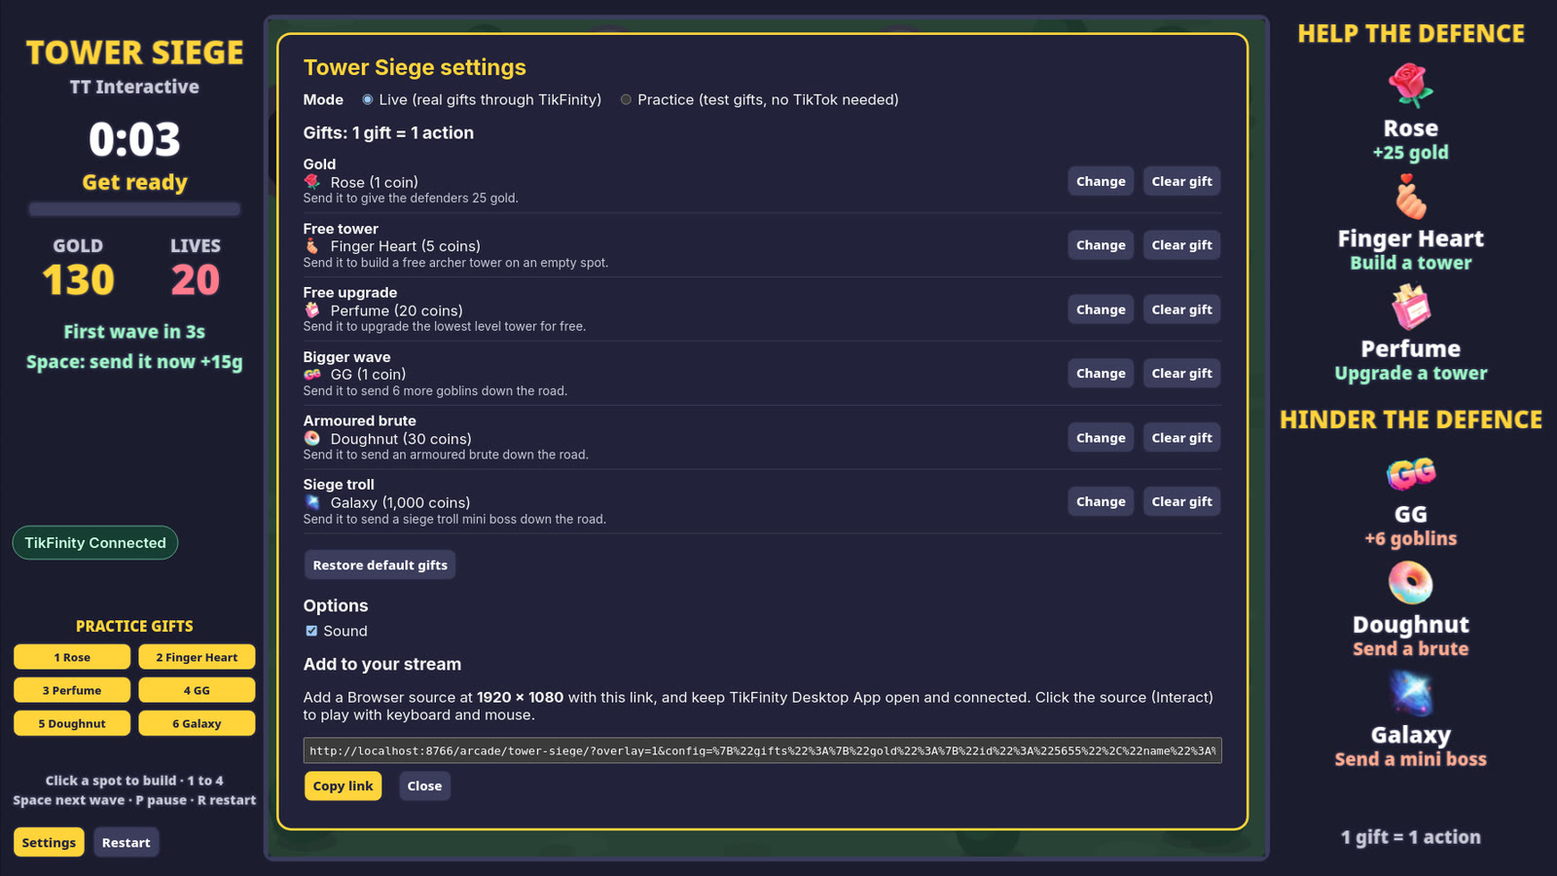
Task: Change the Free upgrade gift
Action: (x=1101, y=310)
